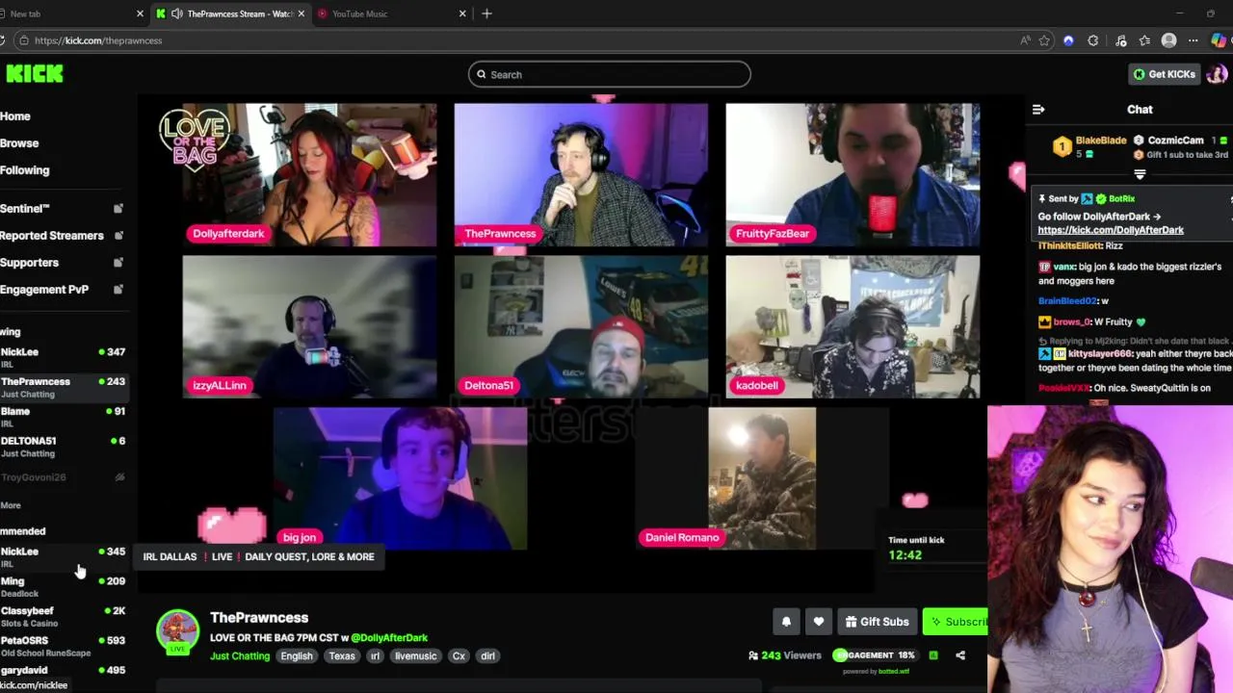Refresh the page with reload icon
Screen dimensions: 1233x693
tap(3, 40)
